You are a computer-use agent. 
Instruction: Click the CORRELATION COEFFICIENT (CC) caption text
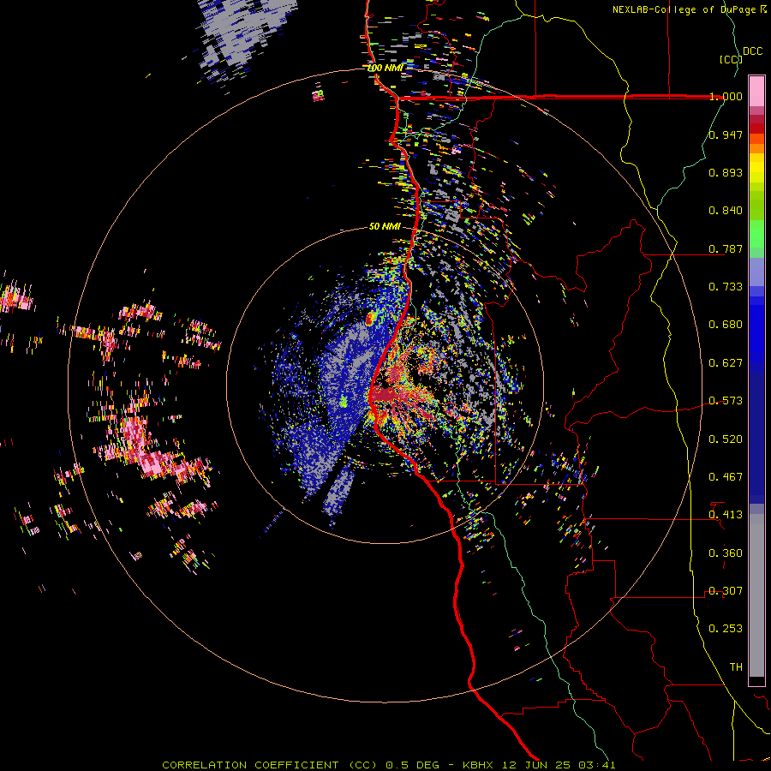(x=270, y=765)
